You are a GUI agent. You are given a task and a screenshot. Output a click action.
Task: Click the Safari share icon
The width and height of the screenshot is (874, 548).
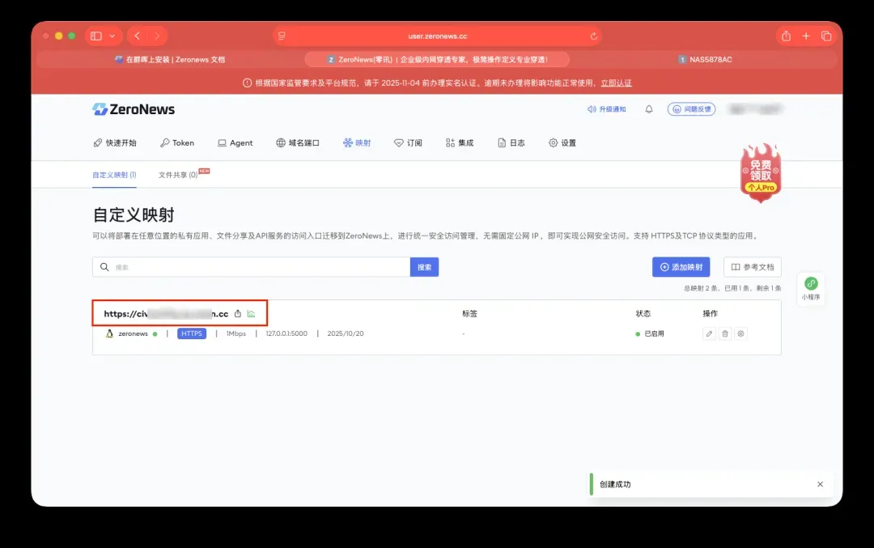tap(786, 36)
